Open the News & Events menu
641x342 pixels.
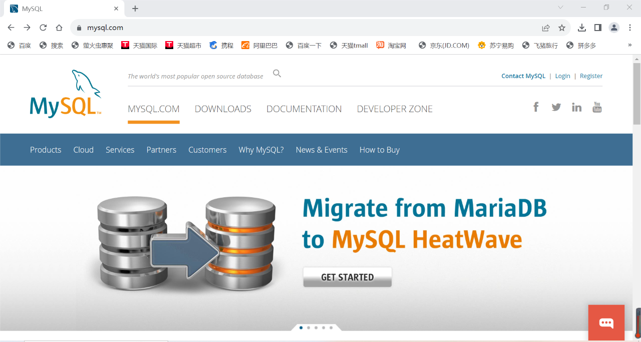pos(322,150)
